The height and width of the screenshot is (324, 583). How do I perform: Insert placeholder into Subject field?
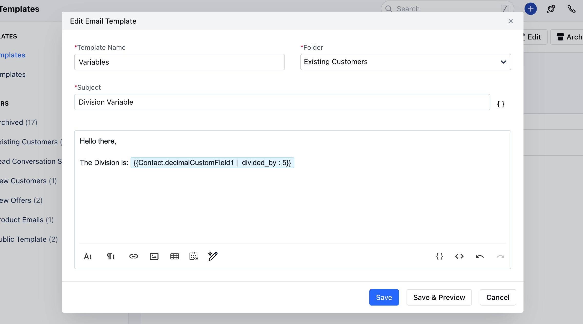501,104
